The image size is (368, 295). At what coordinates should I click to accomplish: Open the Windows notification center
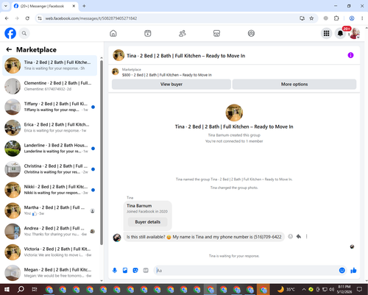point(359,290)
